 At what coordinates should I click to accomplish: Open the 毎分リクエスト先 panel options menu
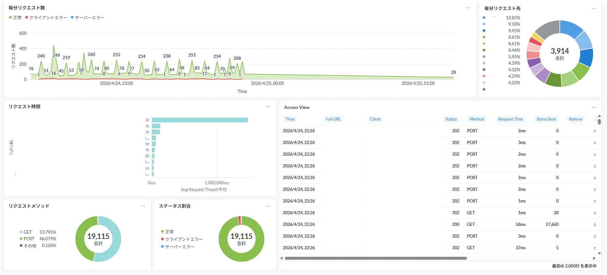(x=593, y=8)
